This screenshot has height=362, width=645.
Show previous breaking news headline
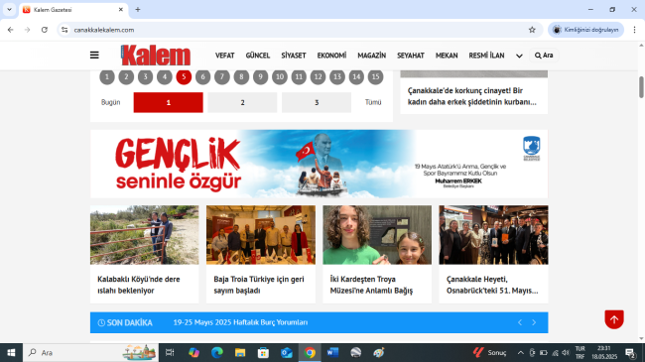[x=520, y=322]
